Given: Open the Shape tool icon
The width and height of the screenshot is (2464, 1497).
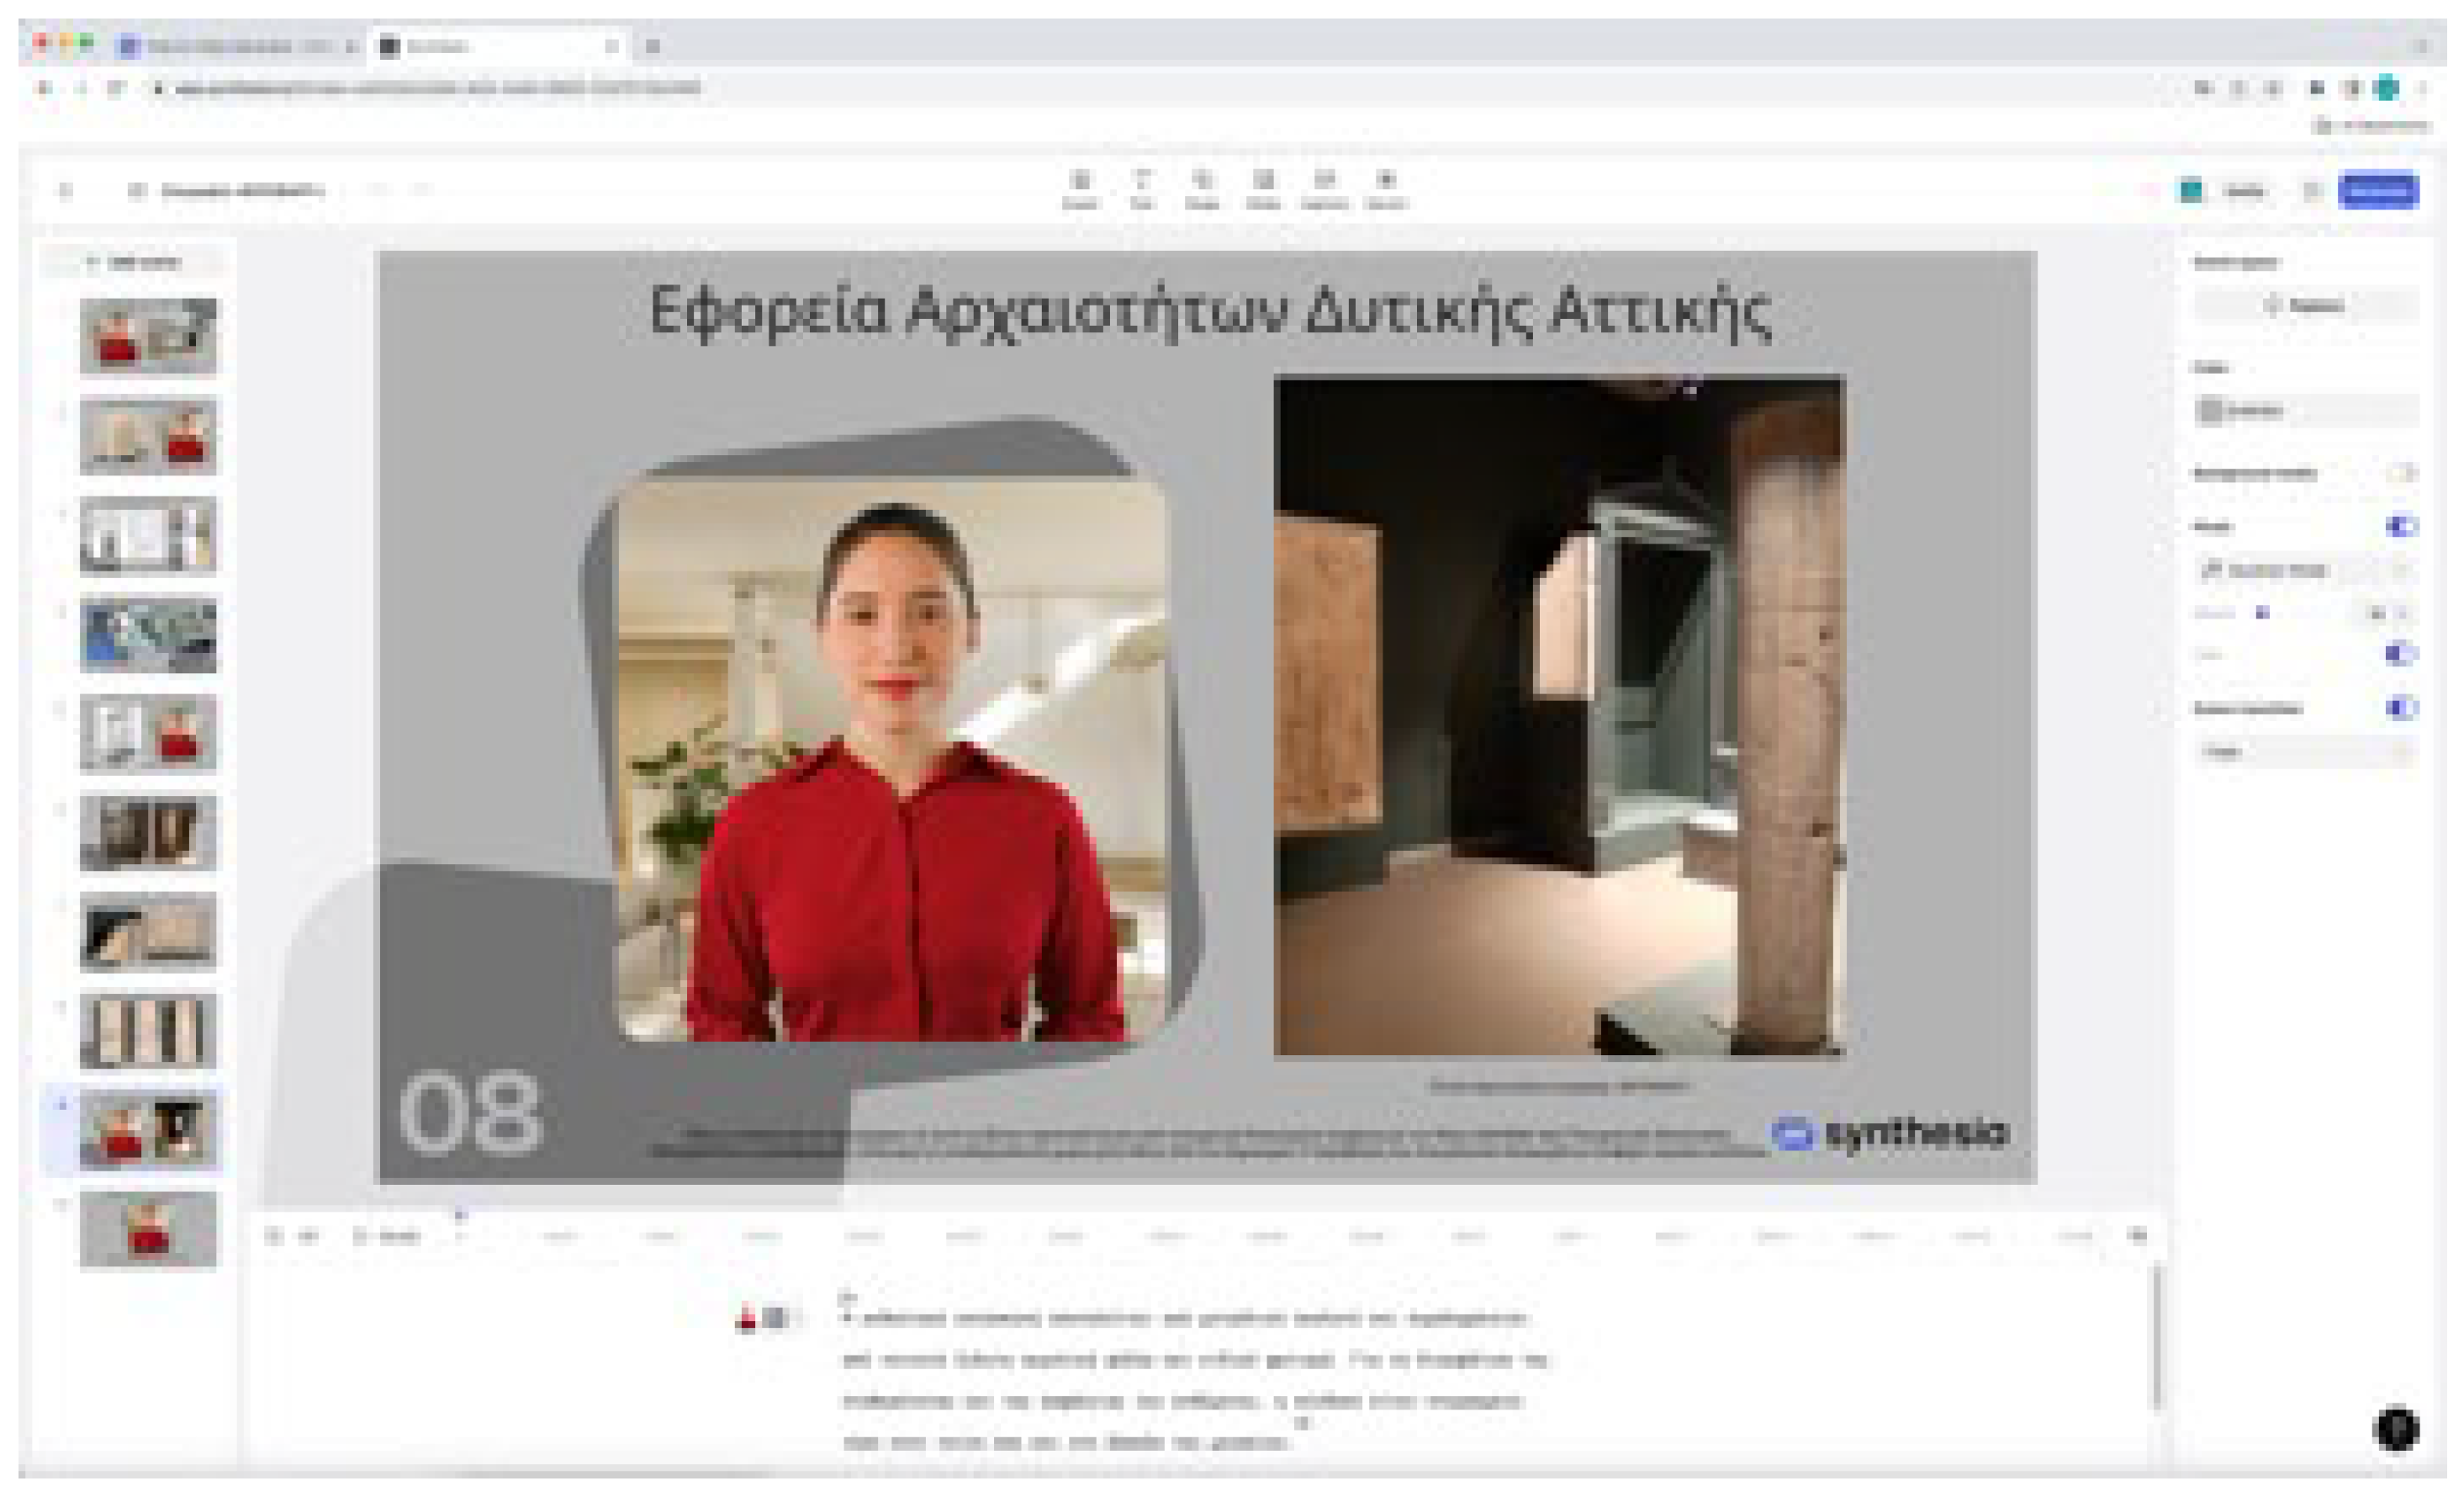Looking at the screenshot, I should [1202, 187].
